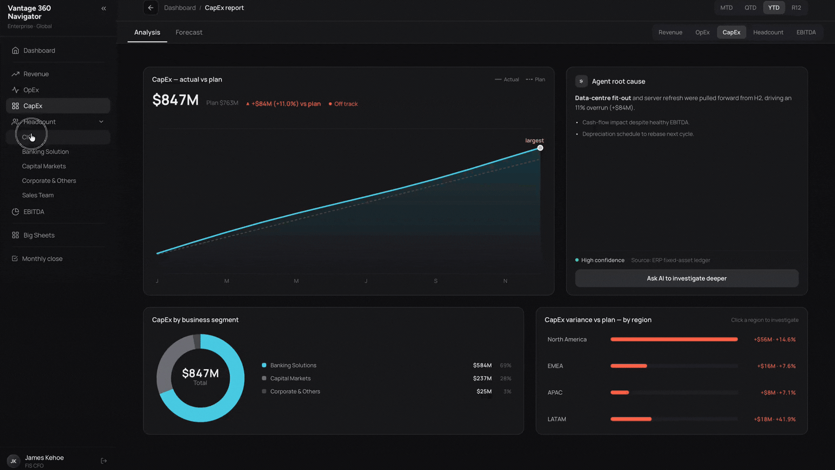Click the James Kehoe profile name
Screen dimensions: 835x470
(x=44, y=458)
